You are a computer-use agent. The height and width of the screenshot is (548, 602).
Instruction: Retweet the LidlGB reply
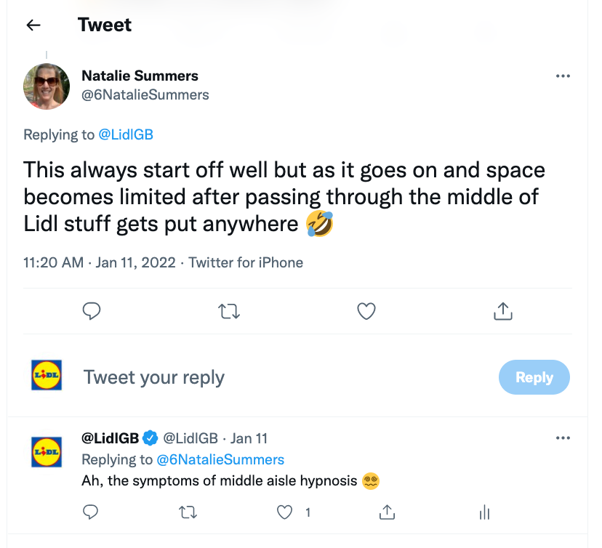coord(188,512)
